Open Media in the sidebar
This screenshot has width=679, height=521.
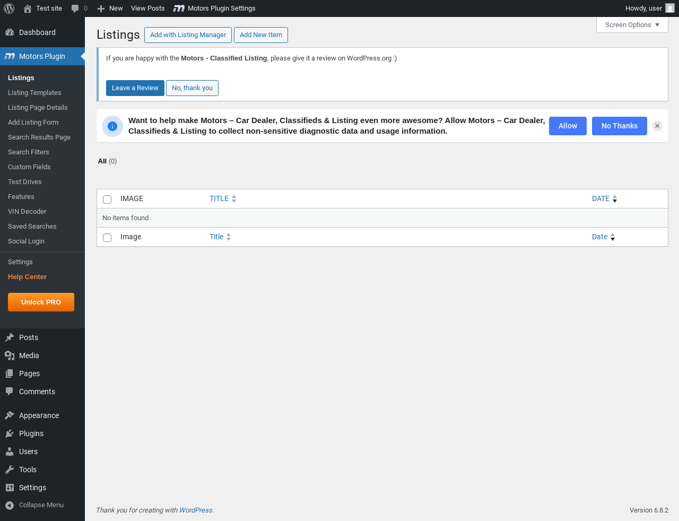click(42, 355)
